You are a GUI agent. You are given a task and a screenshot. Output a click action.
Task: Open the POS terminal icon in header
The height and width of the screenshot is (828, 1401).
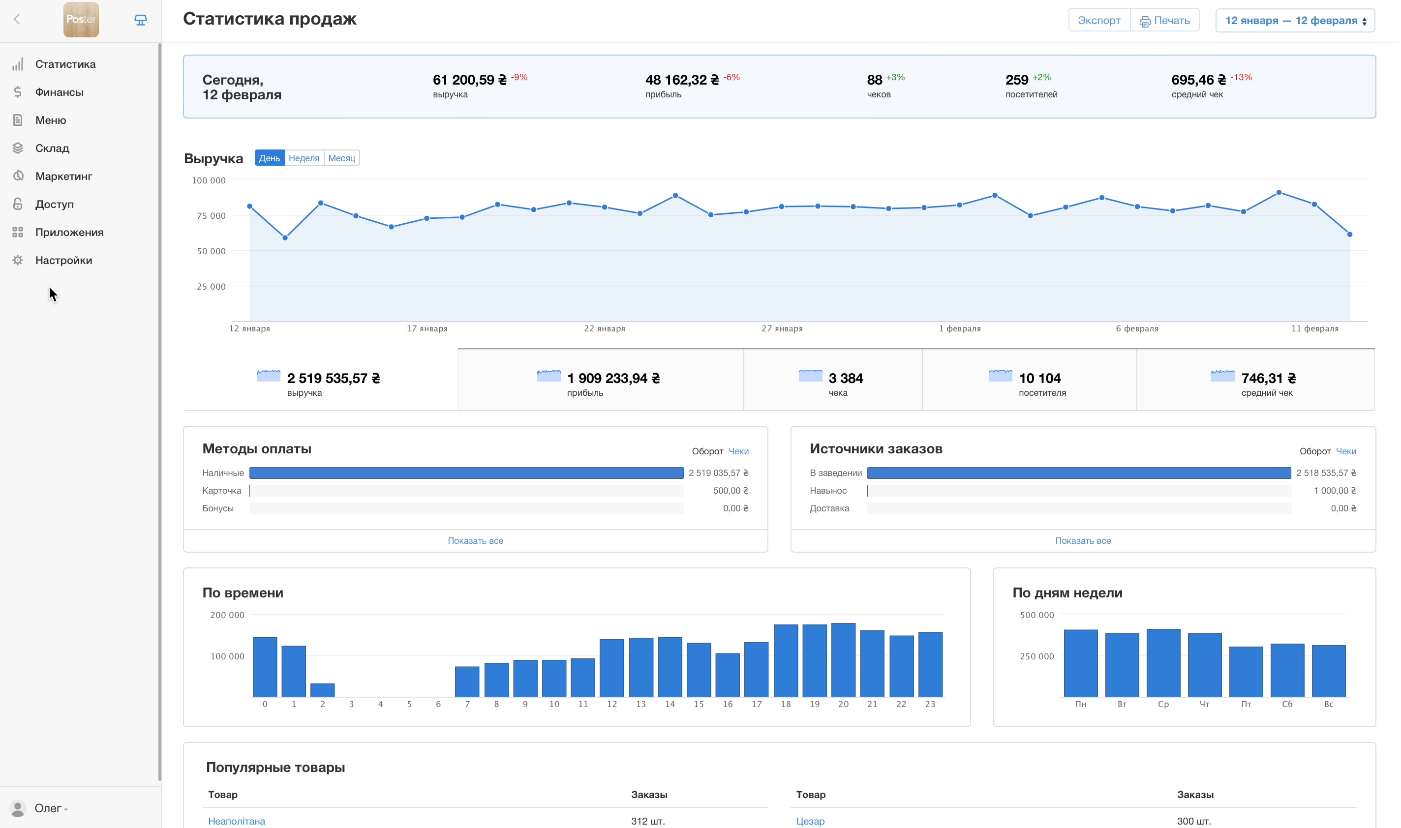tap(141, 20)
